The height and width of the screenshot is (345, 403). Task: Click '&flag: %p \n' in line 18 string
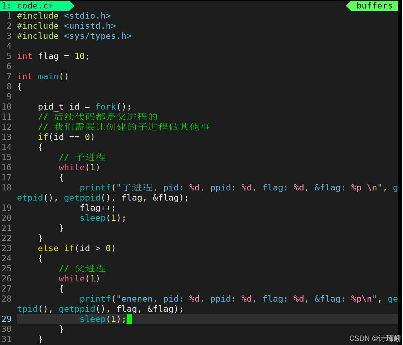pos(346,187)
